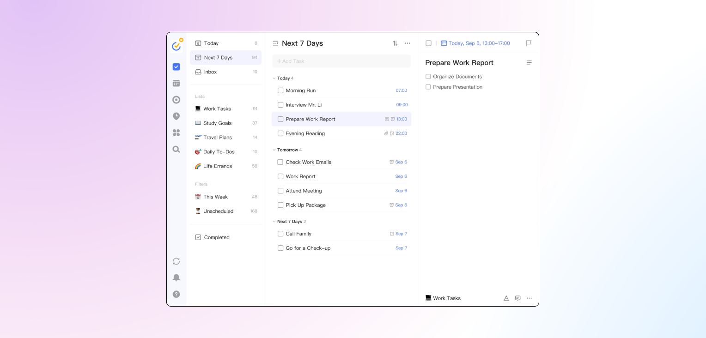Mark Organize Documents subtask complete
The image size is (706, 338).
(x=428, y=77)
